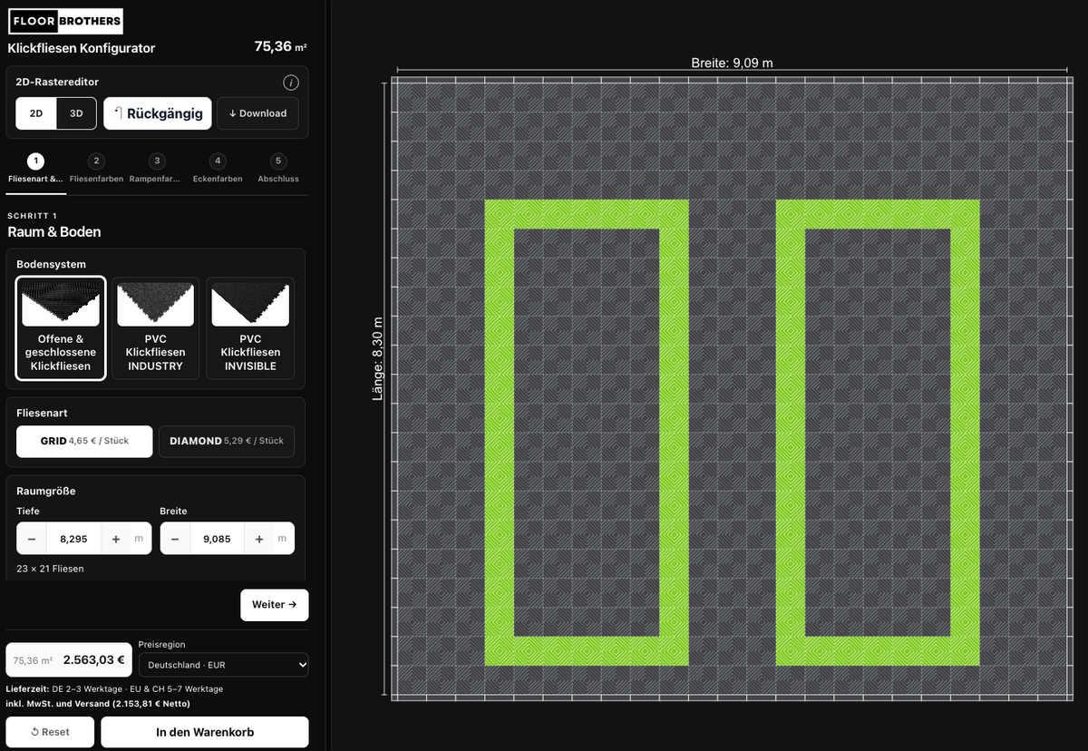Click the Breite value field

(x=217, y=539)
